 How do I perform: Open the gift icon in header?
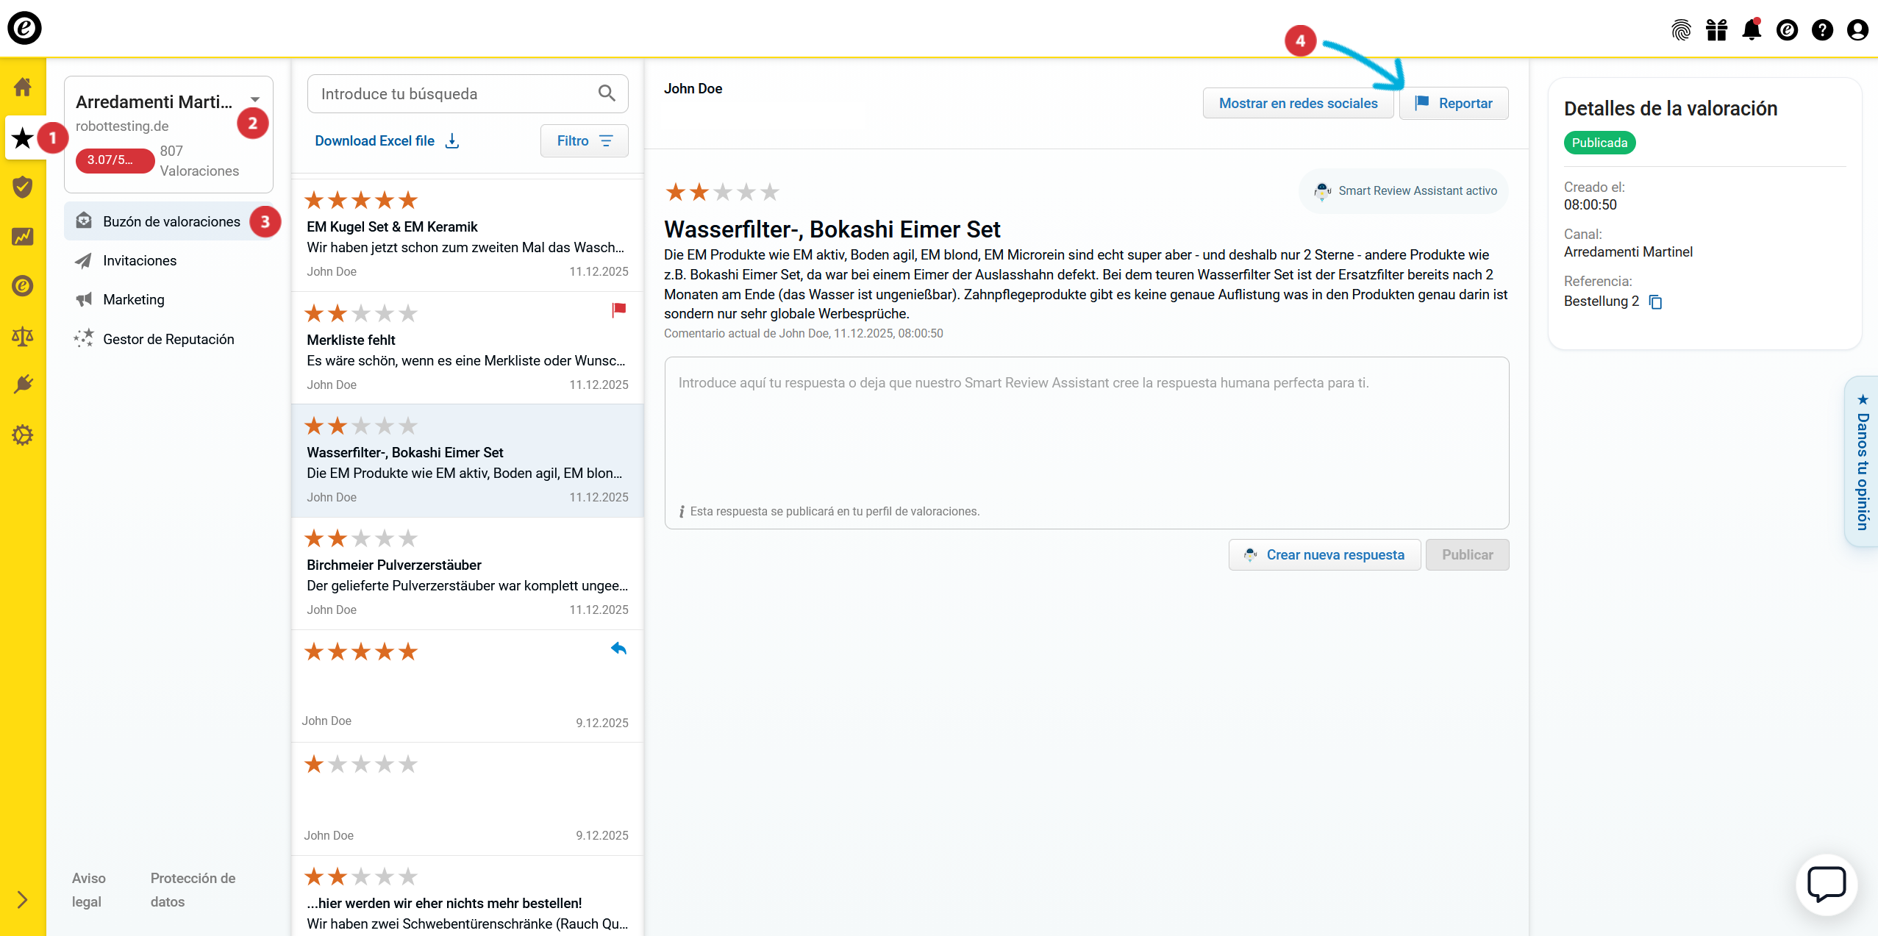1716,30
